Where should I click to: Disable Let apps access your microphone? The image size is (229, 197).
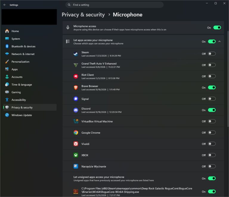pos(212,42)
